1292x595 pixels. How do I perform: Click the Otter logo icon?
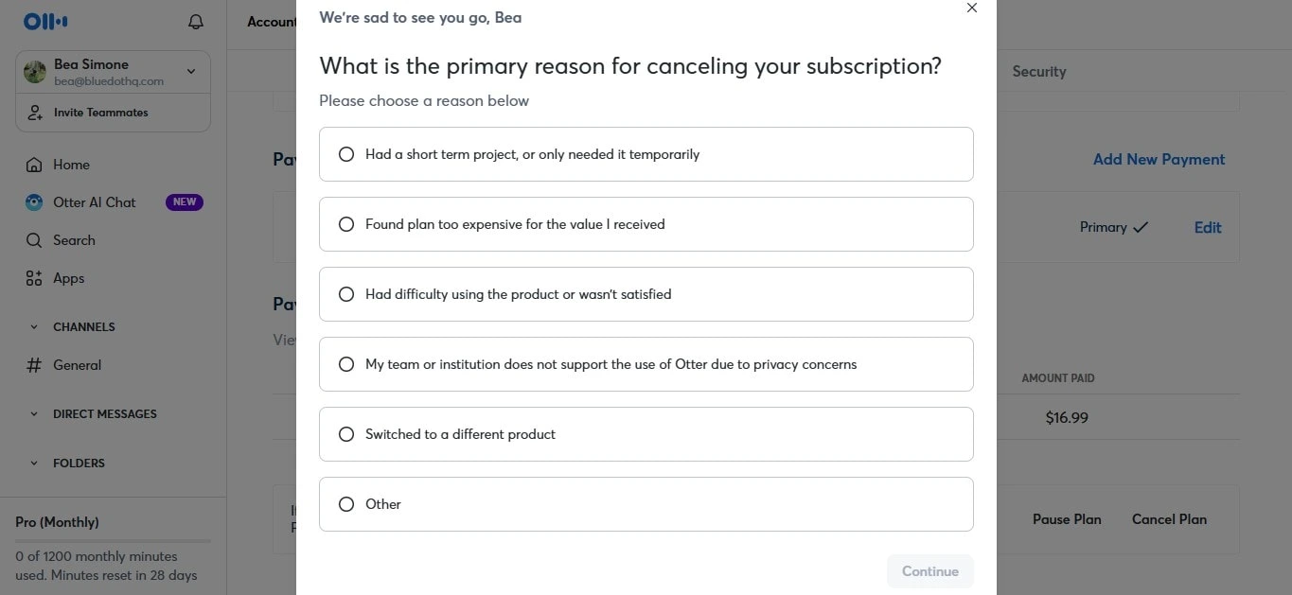[44, 22]
